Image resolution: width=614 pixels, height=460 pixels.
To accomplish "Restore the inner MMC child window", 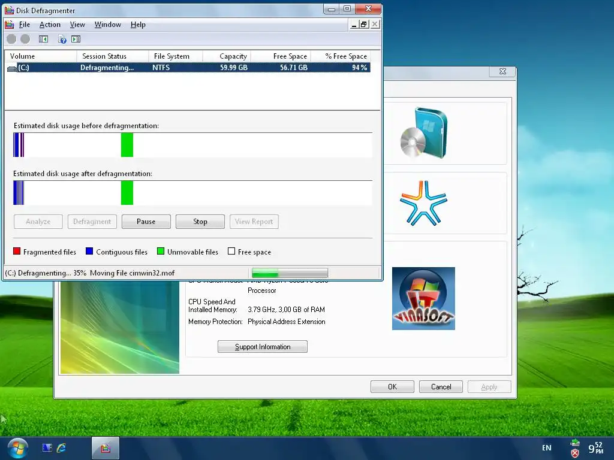I will (x=364, y=24).
